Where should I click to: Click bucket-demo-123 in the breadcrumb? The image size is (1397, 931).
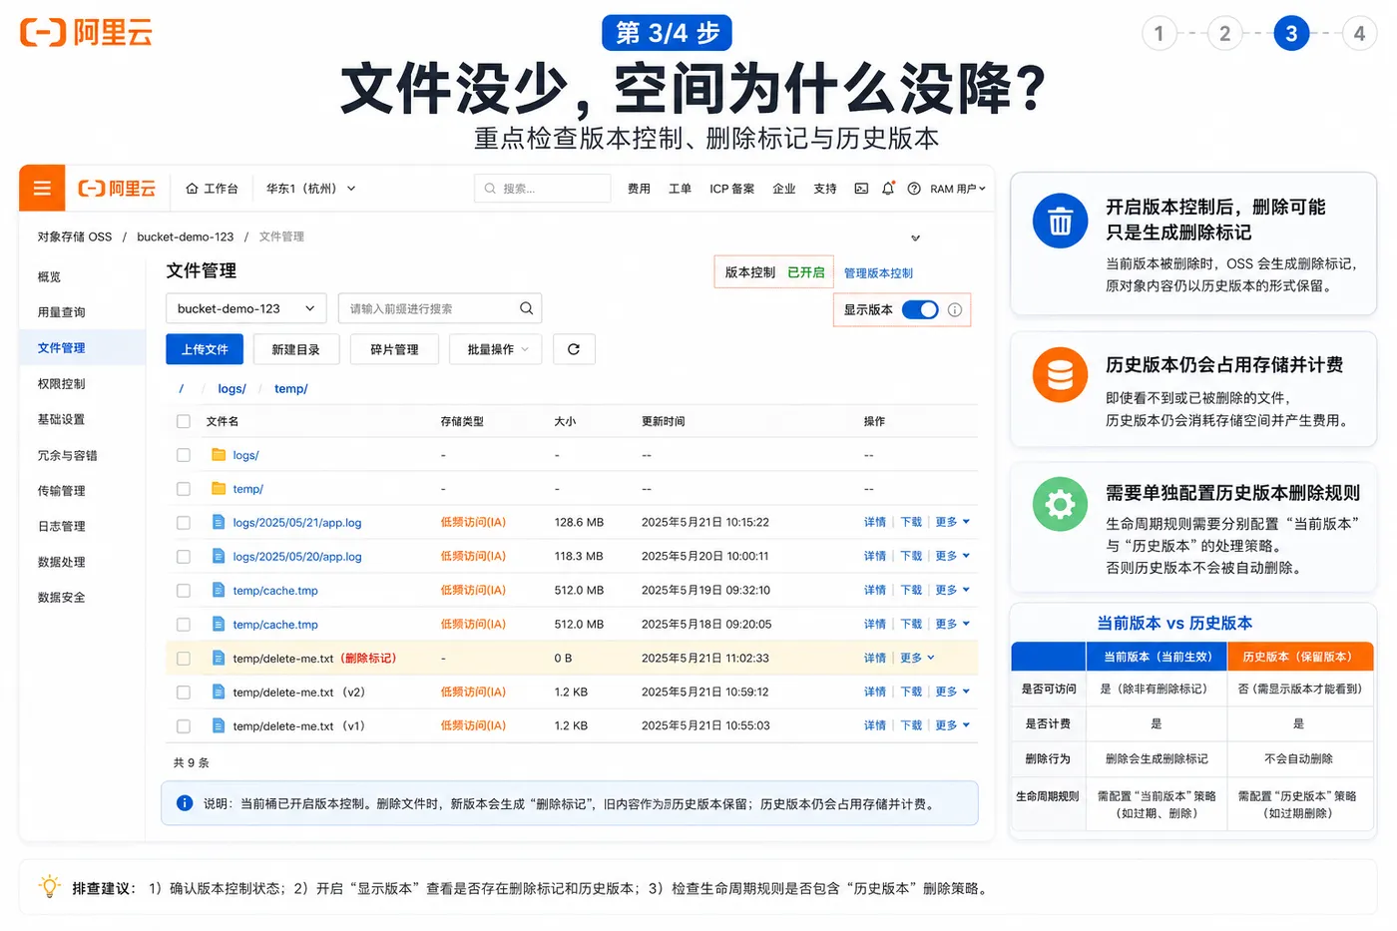point(186,236)
